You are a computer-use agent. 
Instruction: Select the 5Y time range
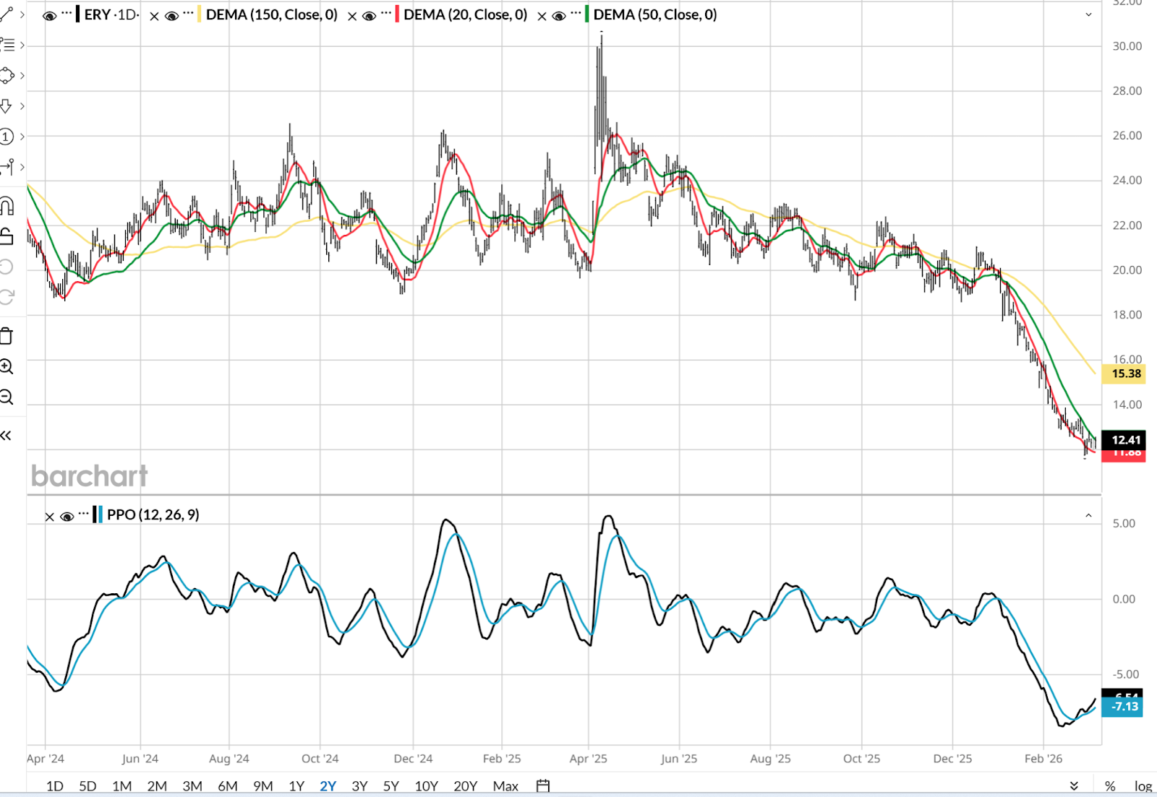390,786
